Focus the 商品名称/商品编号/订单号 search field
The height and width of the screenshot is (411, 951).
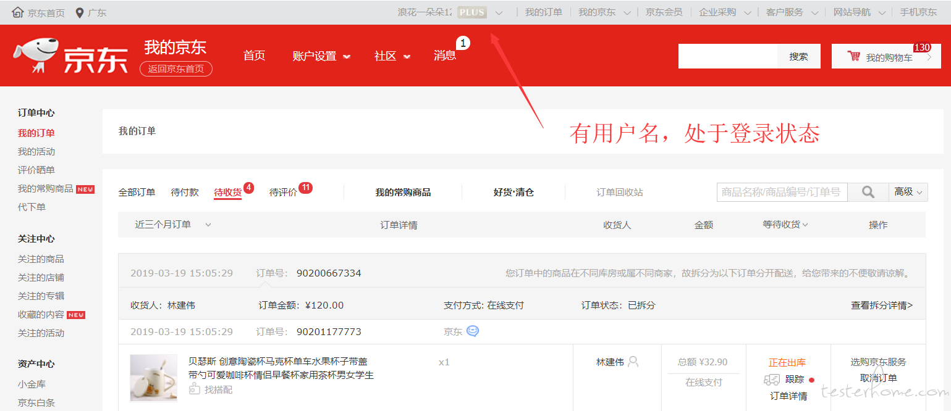tap(782, 192)
